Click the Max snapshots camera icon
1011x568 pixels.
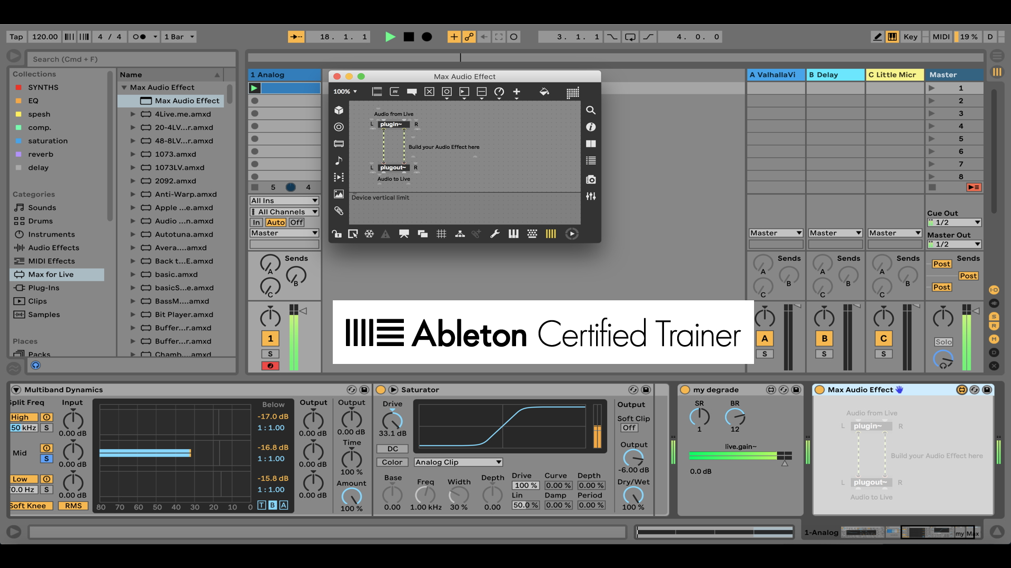tap(591, 179)
